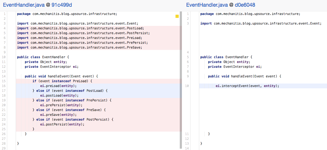
Task: Click 'public class EventHandler {' in left pane
Action: (x=43, y=57)
